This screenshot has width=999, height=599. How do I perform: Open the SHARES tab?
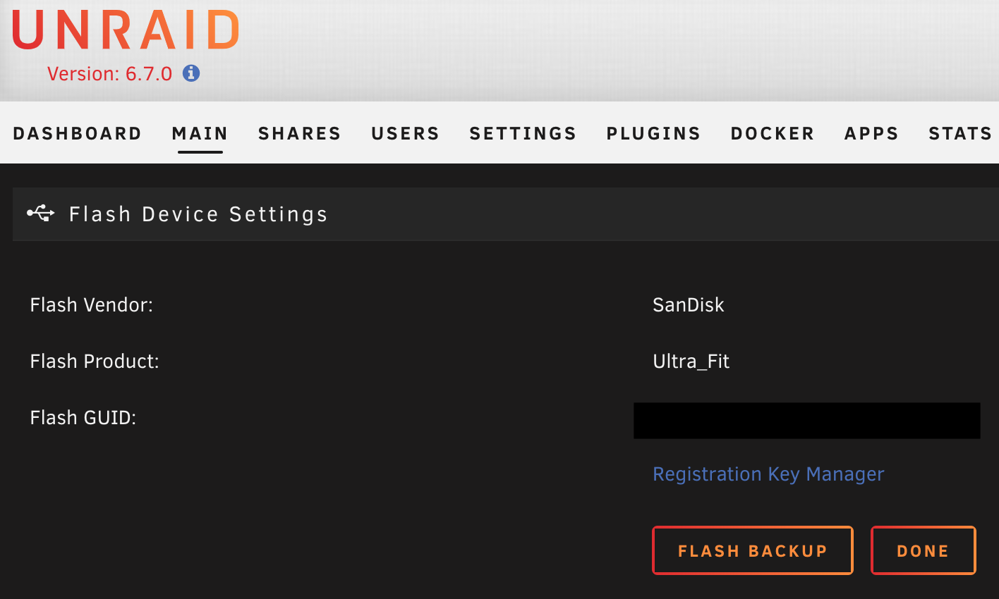pos(299,133)
